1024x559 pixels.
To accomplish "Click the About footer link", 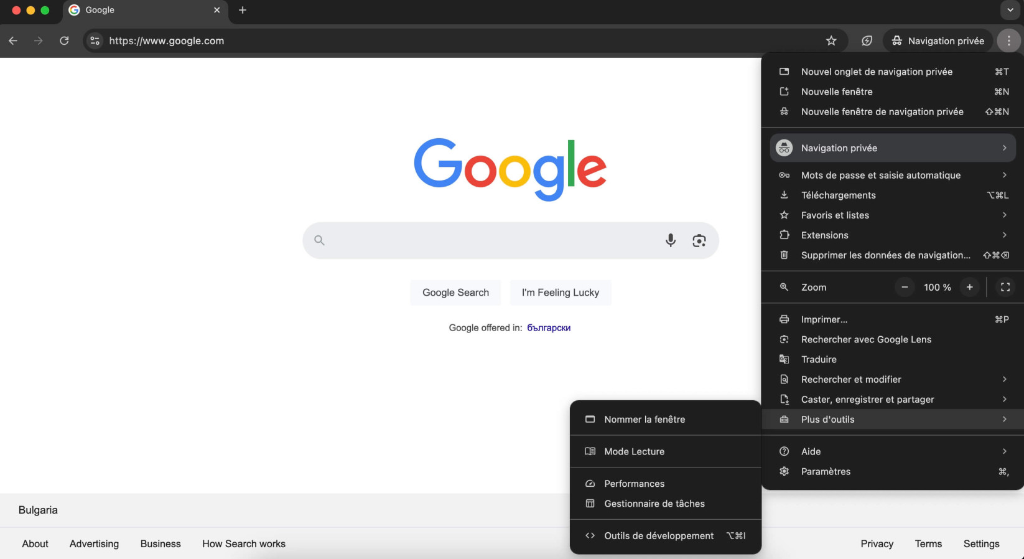I will (x=35, y=543).
